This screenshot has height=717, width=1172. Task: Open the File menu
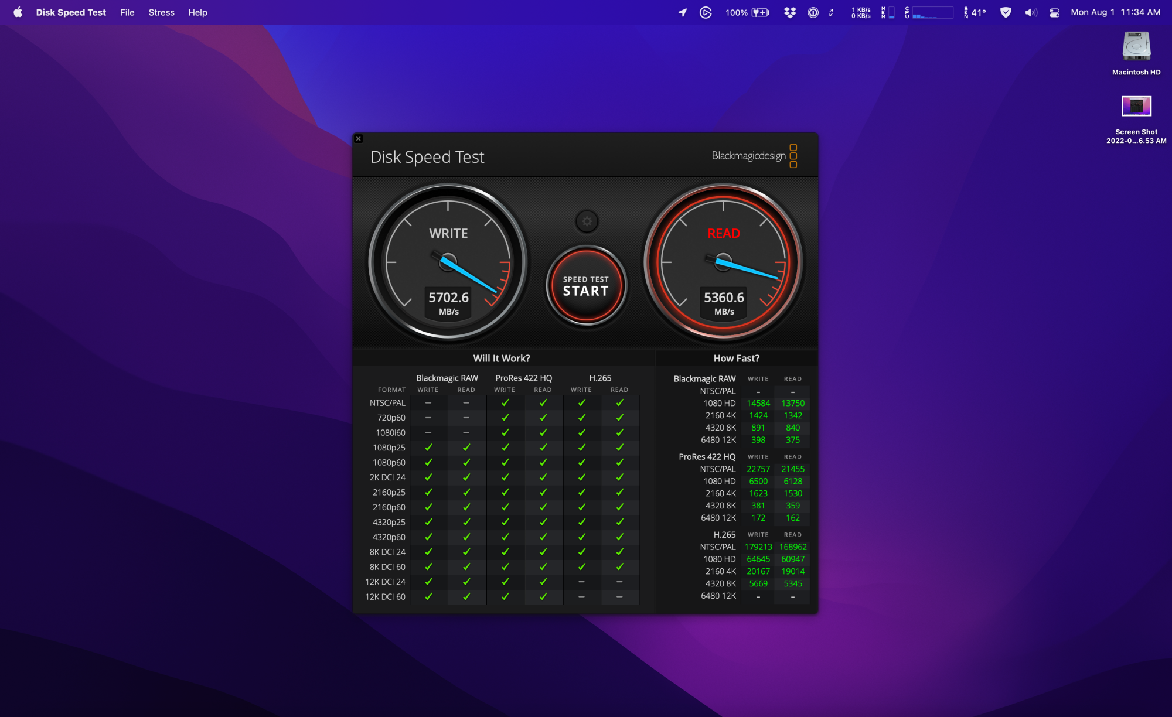coord(127,12)
